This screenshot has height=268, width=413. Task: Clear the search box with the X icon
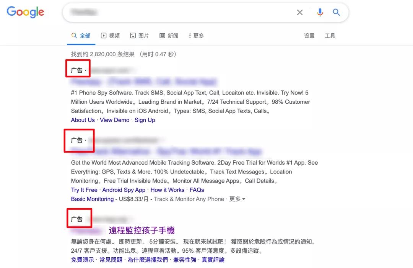tap(300, 12)
